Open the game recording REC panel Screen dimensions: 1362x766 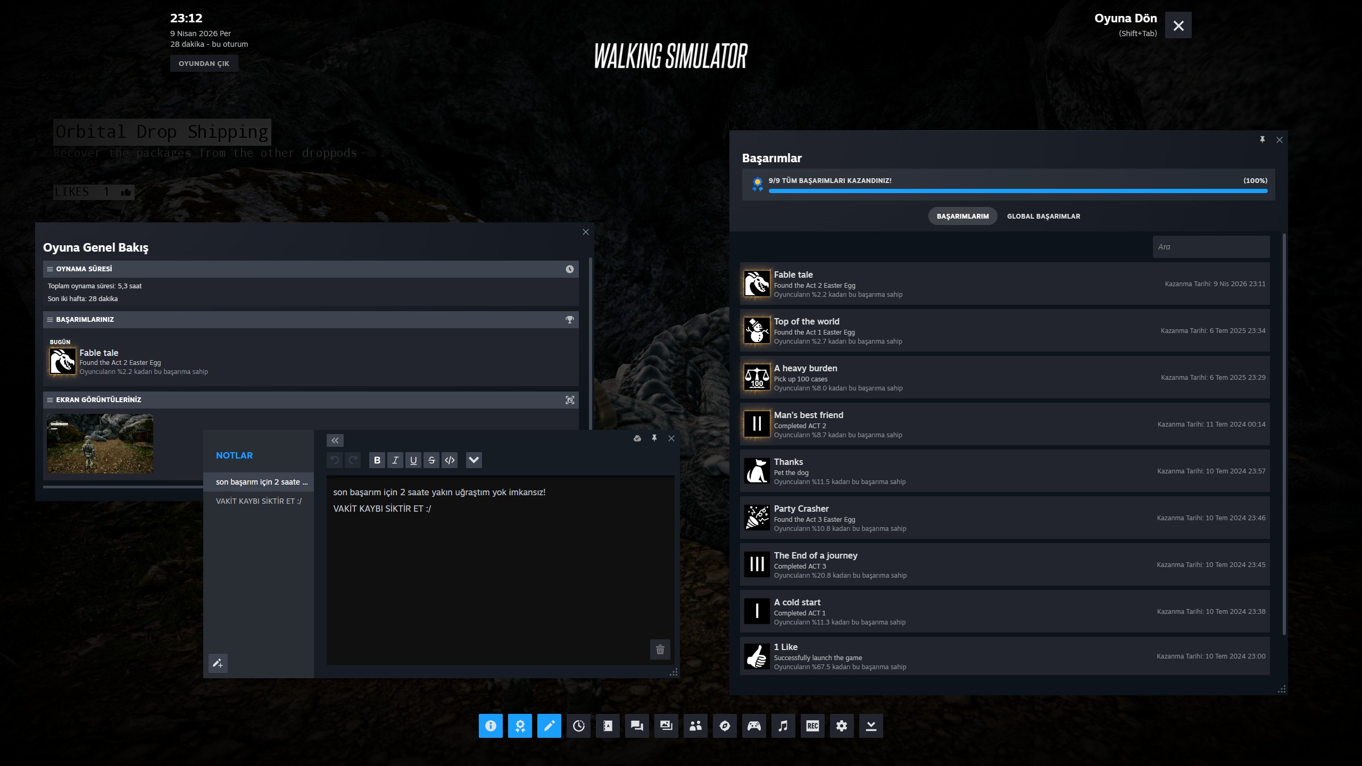point(812,726)
